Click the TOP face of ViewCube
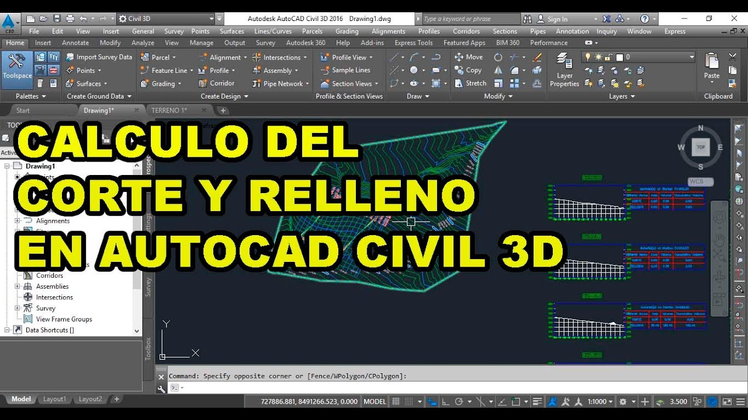This screenshot has width=748, height=420. coord(701,148)
